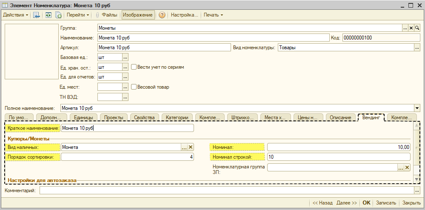Screen dimensions: 425x210
Task: Click the copy document icon with green plus
Action: [x=58, y=15]
